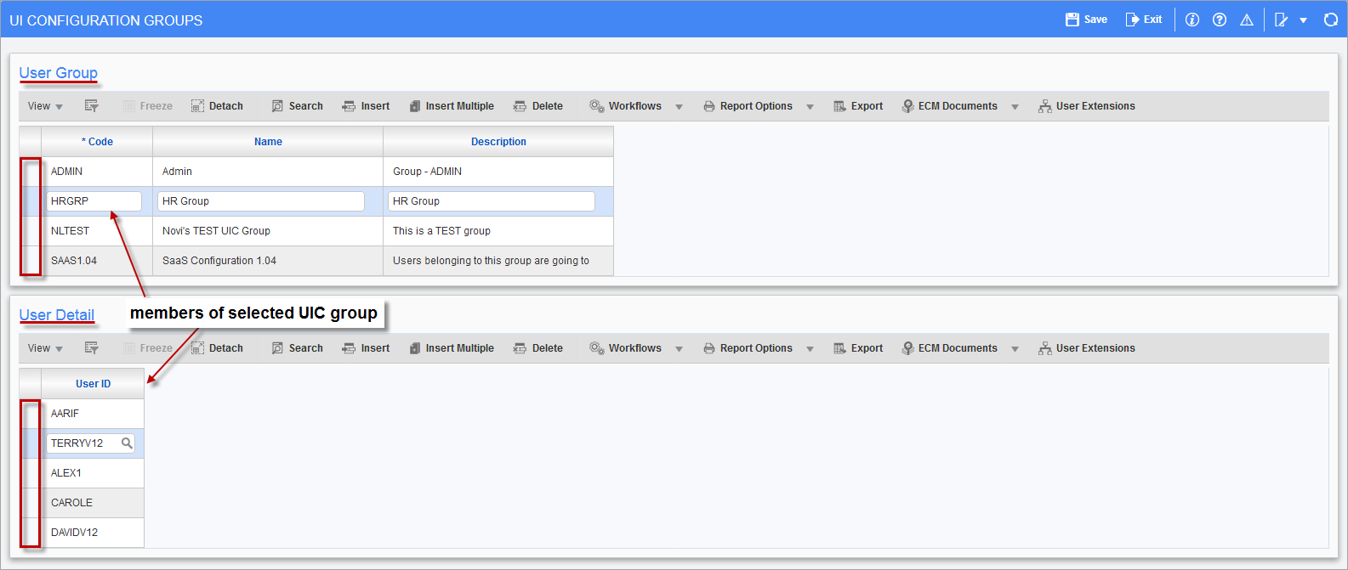Viewport: 1348px width, 570px height.
Task: Open the header edit page dropdown arrow
Action: pyautogui.click(x=1303, y=20)
